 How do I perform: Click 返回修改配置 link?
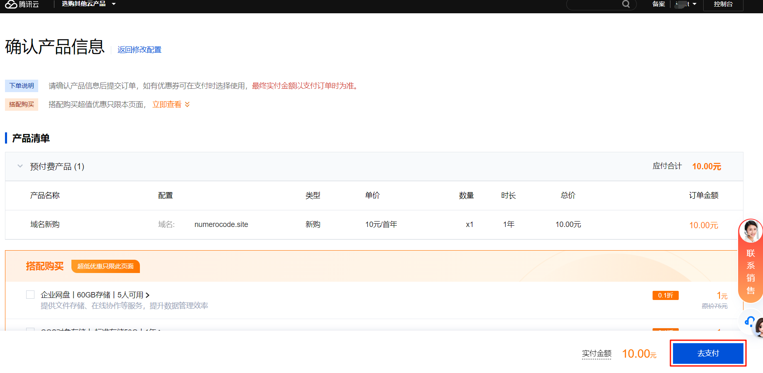pos(139,50)
